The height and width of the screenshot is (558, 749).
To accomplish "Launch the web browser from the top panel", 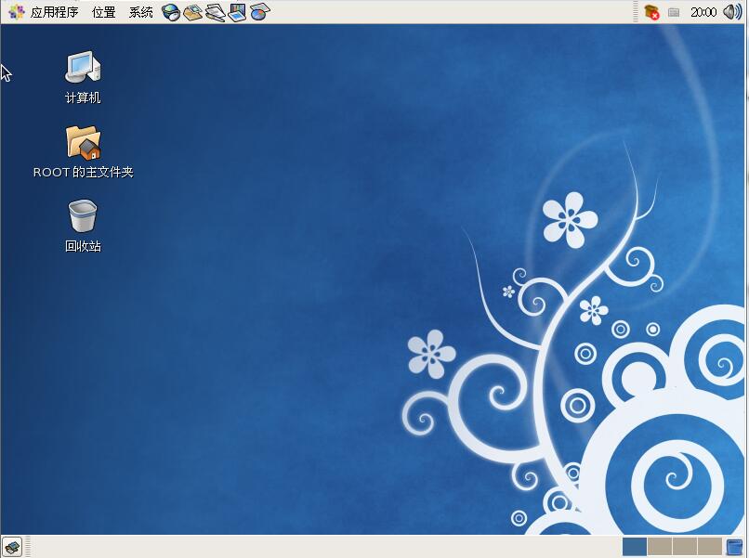I will 170,12.
